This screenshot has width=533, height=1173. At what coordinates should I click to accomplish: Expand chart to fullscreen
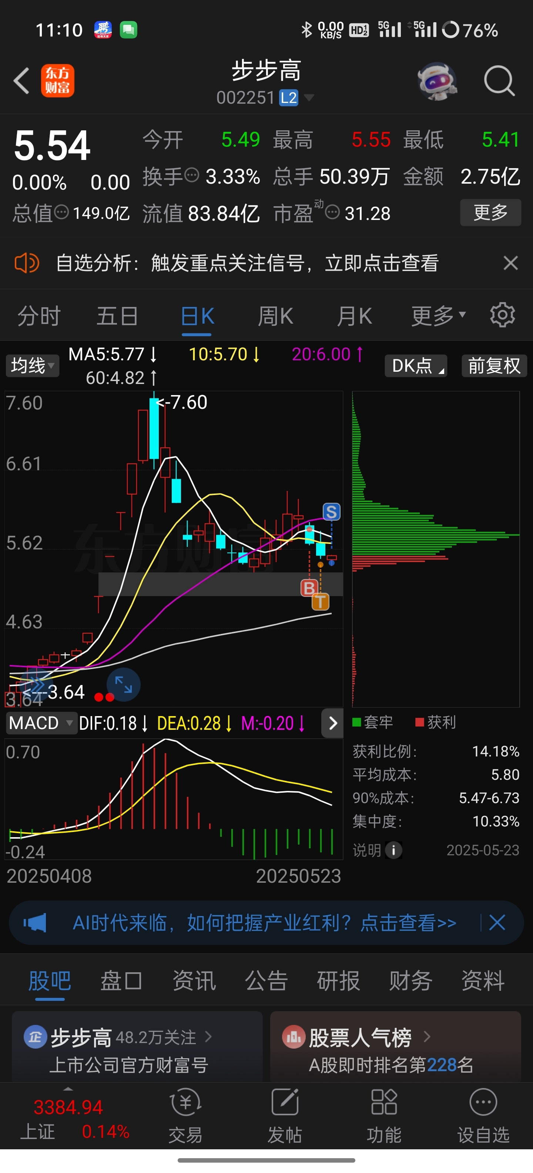coord(123,684)
